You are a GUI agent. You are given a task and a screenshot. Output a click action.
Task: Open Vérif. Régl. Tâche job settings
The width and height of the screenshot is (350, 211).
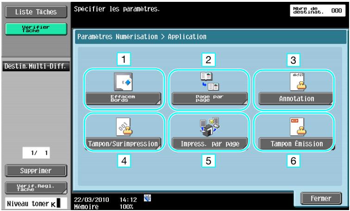tap(36, 187)
